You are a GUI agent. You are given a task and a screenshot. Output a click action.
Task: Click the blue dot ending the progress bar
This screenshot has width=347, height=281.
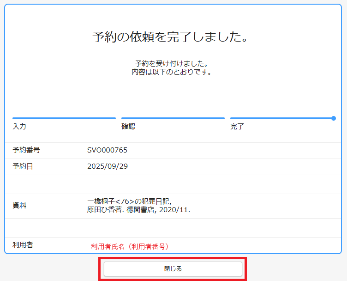(x=334, y=118)
